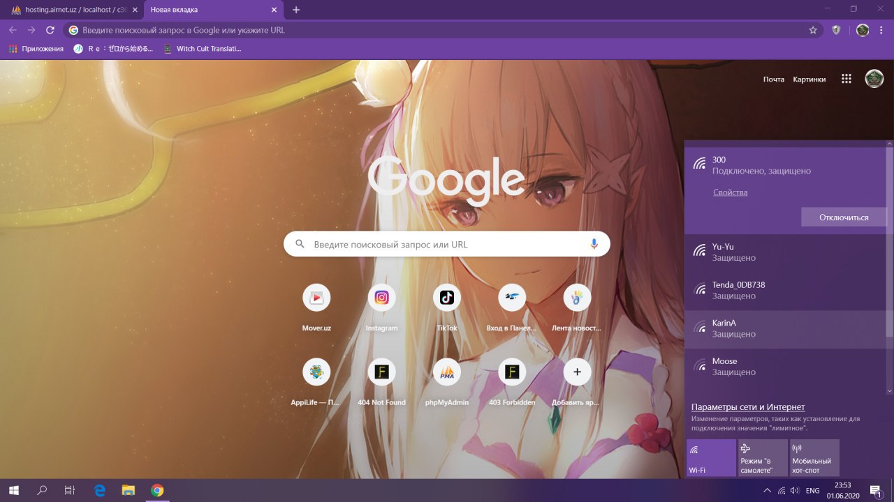Open 'Приложения' apps bookmark
Image resolution: width=894 pixels, height=502 pixels.
pos(36,49)
